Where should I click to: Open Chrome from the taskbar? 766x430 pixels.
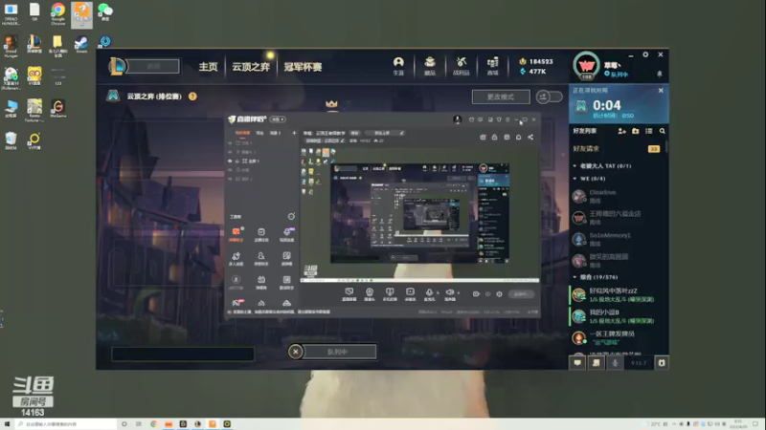click(x=153, y=424)
